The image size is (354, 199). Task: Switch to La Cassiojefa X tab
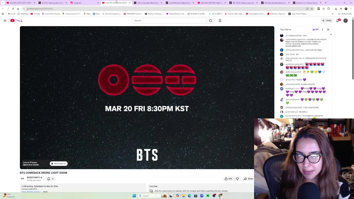(149, 3)
